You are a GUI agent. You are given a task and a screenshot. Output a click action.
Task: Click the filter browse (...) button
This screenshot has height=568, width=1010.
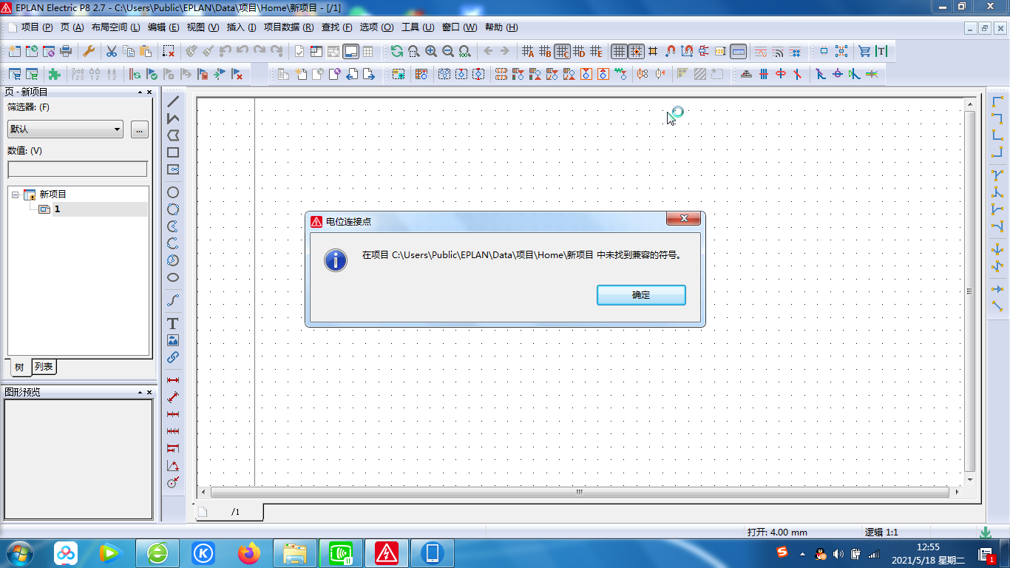click(x=139, y=129)
